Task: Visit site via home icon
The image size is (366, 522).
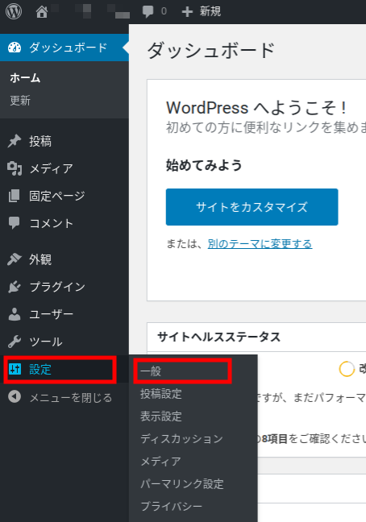Action: 42,12
